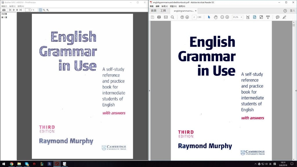Click the save icon in Acrobat toolbar
This screenshot has height=167, width=297.
point(153,17)
